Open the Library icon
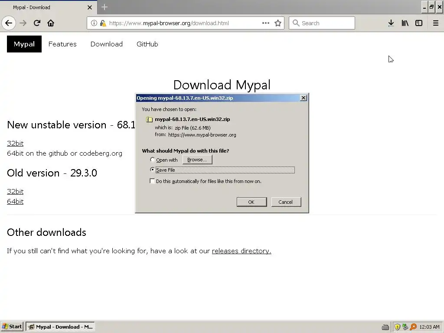Screen dimensions: 444x333 point(405,23)
